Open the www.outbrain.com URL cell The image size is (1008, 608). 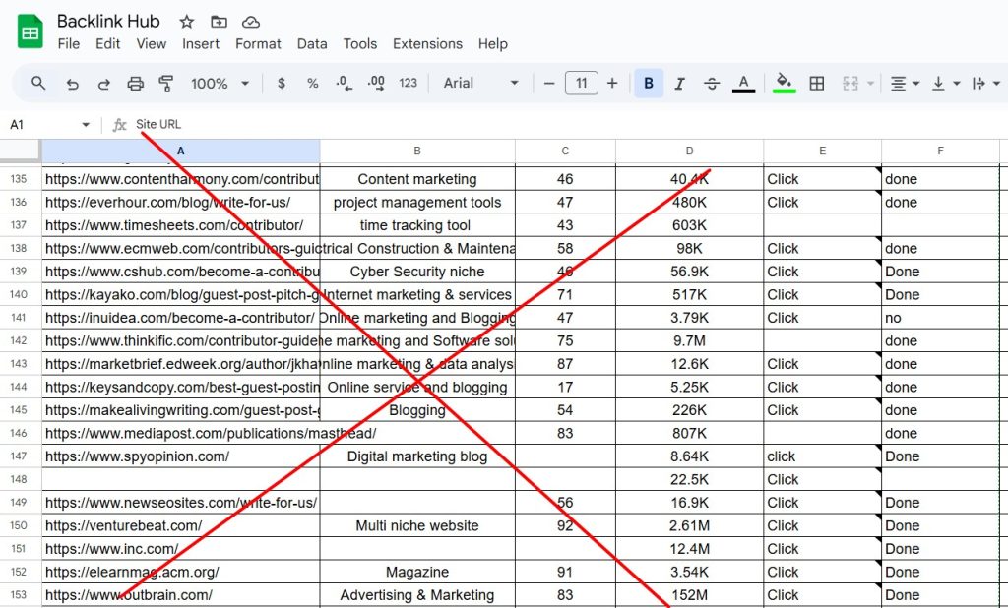[x=181, y=595]
